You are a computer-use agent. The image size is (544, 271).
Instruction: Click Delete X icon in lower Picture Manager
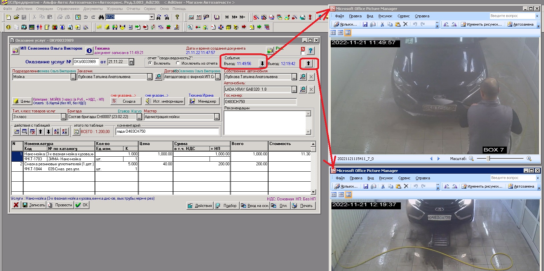click(406, 186)
